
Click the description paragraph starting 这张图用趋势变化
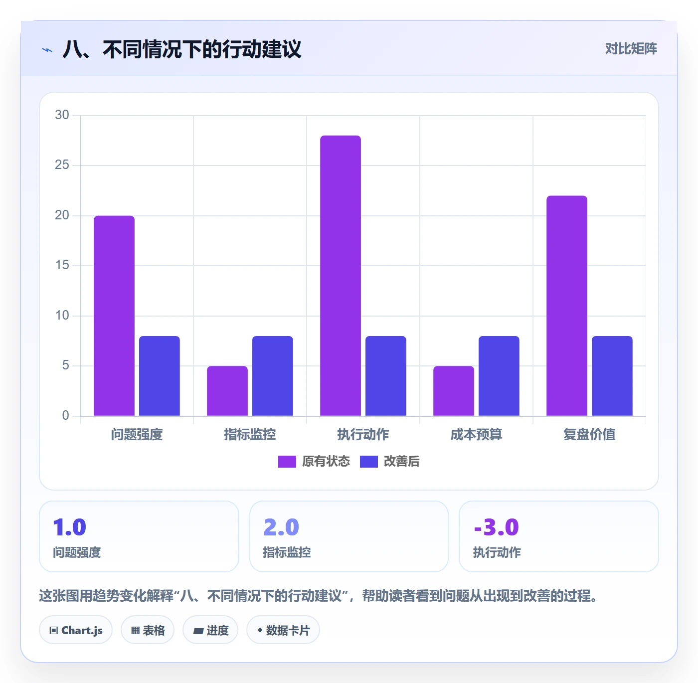pos(319,596)
